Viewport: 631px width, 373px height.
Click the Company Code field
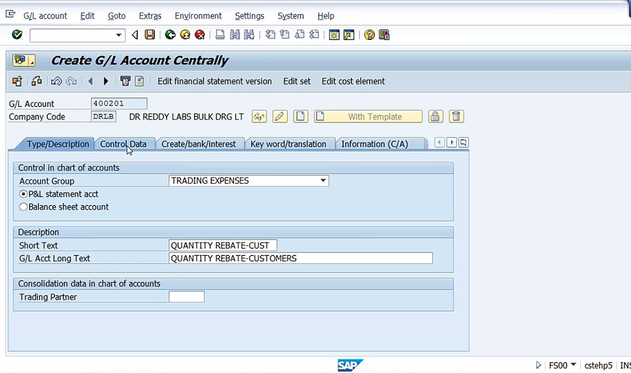103,116
